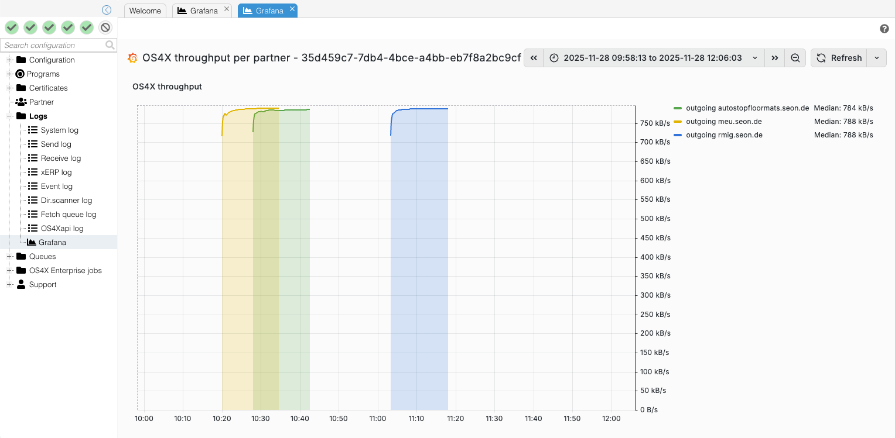Viewport: 895px width, 438px height.
Task: Expand the Configuration tree folder
Action: (9, 60)
